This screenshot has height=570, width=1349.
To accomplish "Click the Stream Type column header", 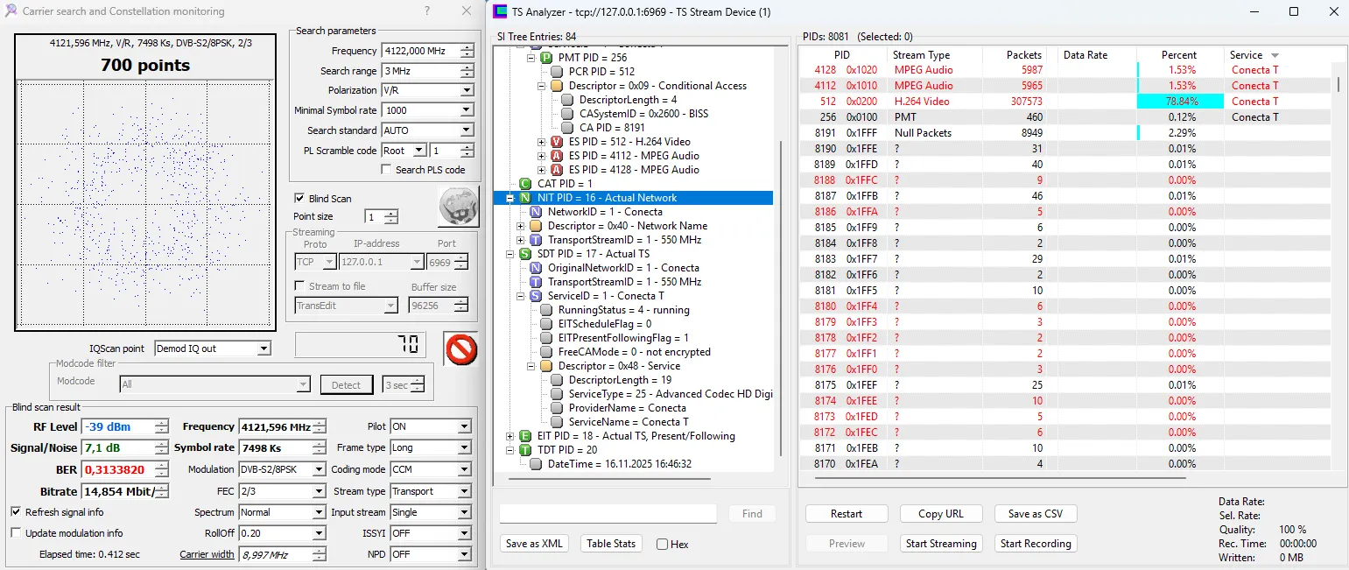I will pyautogui.click(x=921, y=55).
